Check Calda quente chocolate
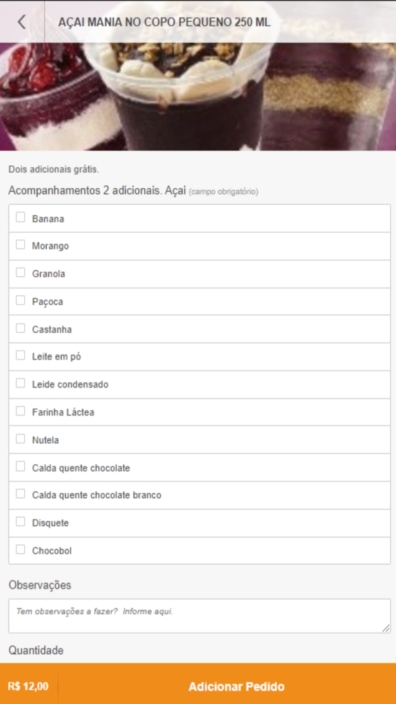 click(21, 466)
